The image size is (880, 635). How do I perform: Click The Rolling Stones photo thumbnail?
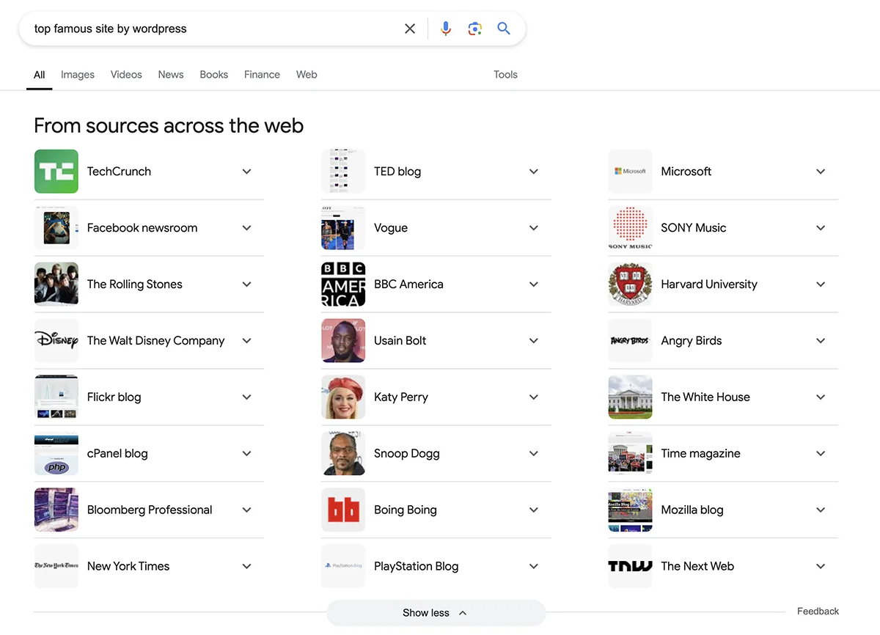(56, 285)
